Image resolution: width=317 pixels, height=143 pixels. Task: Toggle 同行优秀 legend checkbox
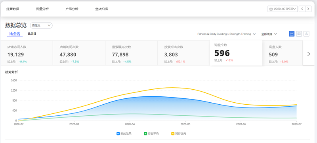tap(173, 134)
